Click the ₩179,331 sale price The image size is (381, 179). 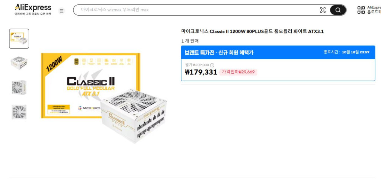(x=201, y=72)
